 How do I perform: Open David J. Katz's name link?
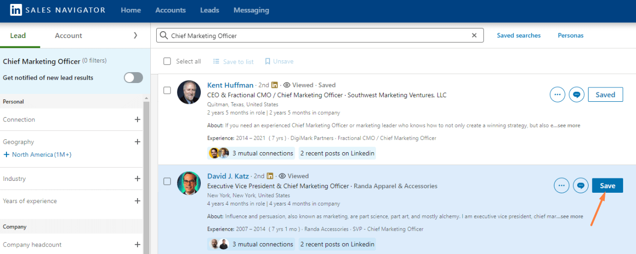(x=228, y=176)
